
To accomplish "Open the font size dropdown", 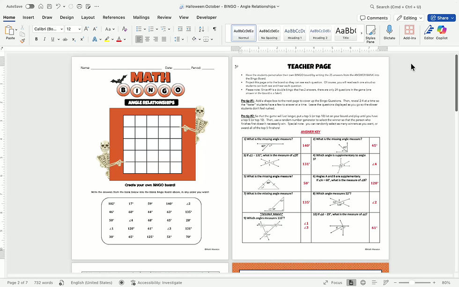I will (79, 29).
